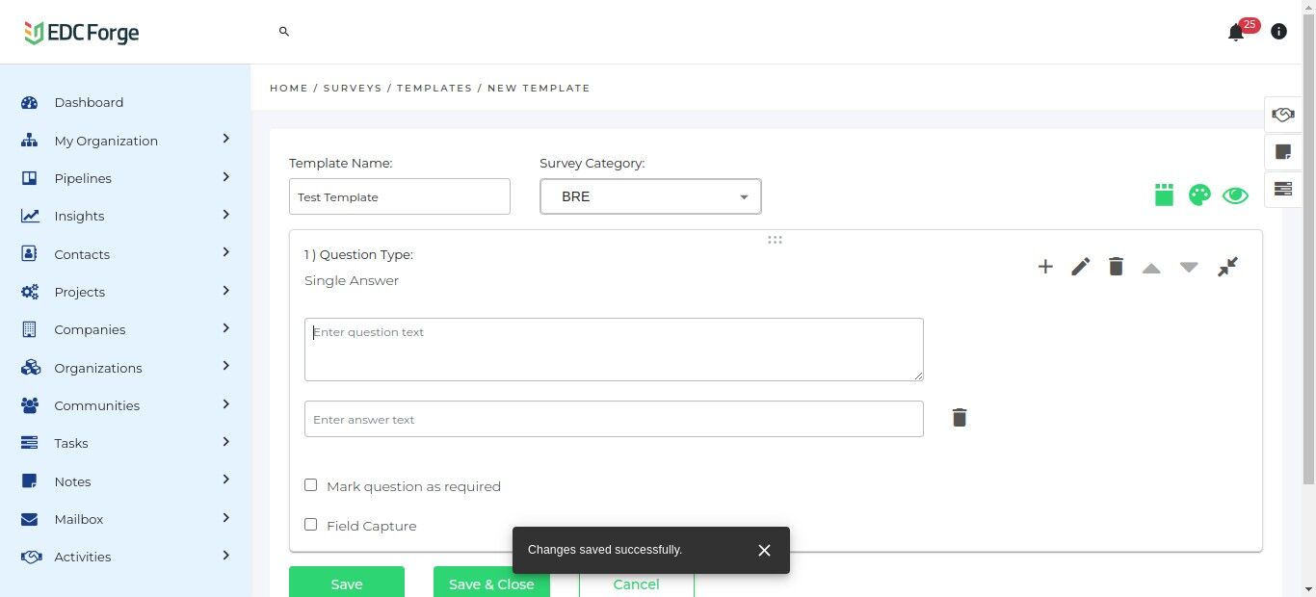Click the info circle icon

(1278, 32)
